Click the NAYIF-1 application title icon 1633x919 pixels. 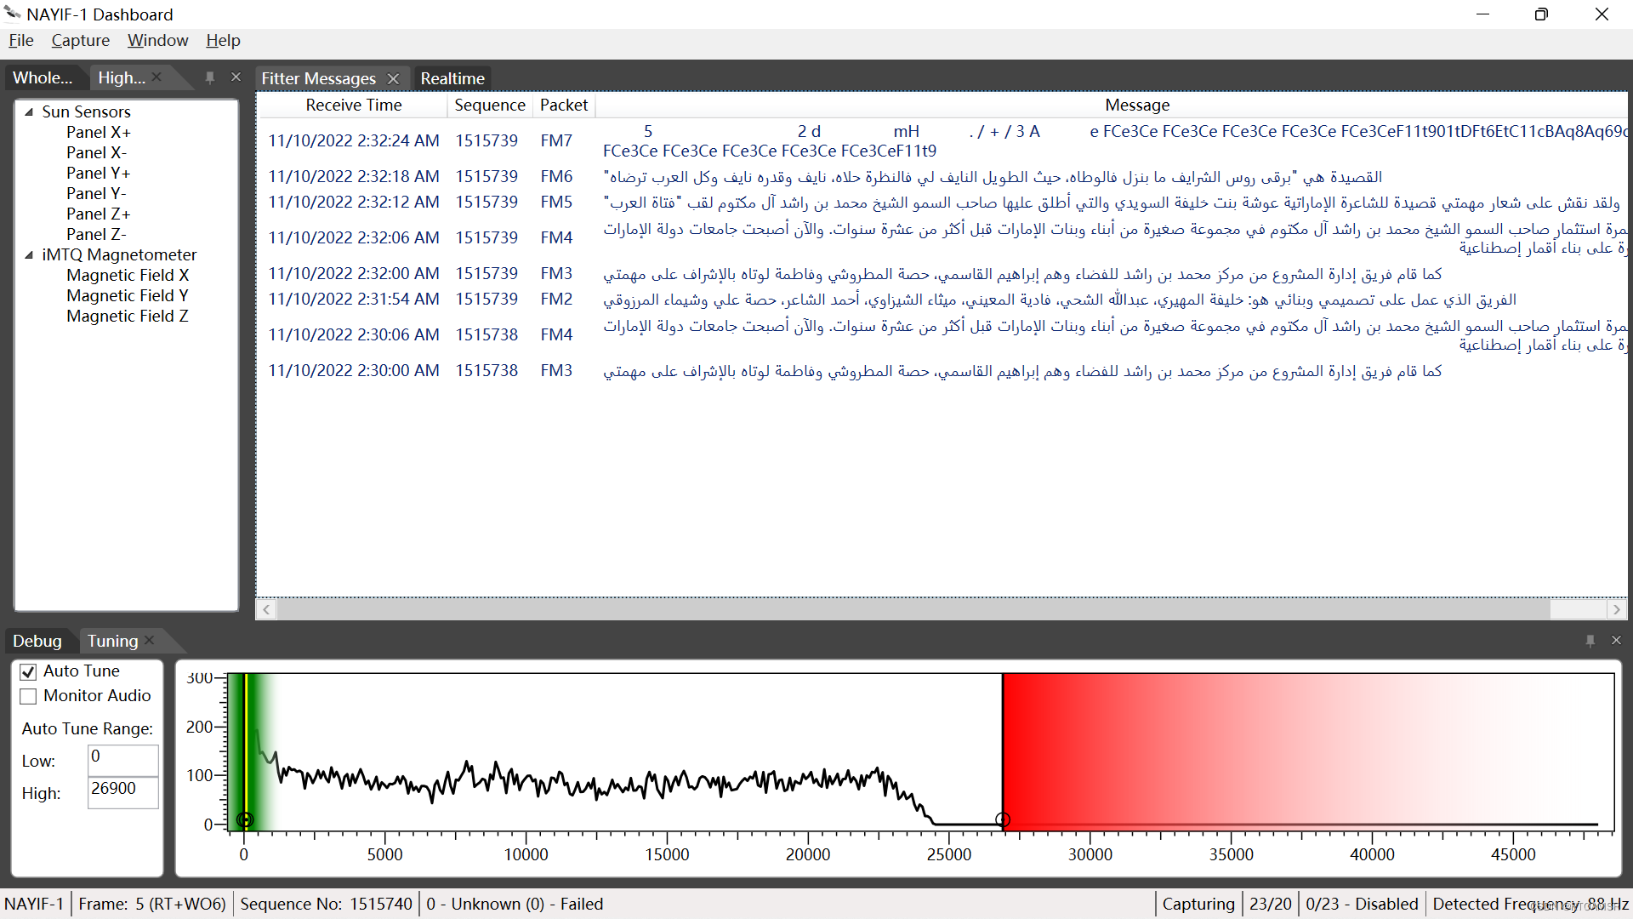[13, 14]
